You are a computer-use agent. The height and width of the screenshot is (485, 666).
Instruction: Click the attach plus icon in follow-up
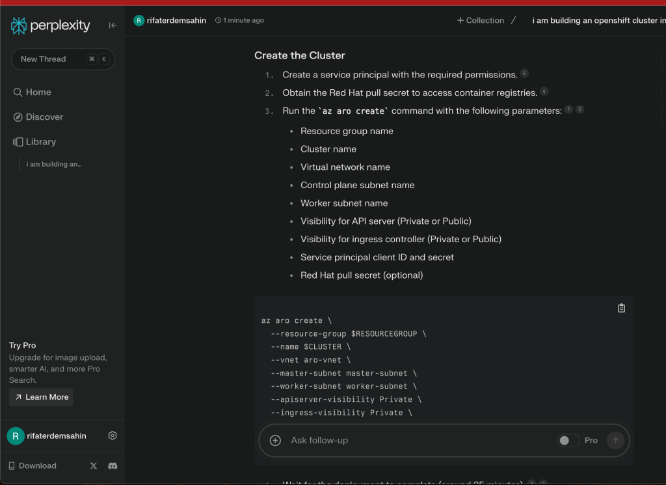[275, 440]
